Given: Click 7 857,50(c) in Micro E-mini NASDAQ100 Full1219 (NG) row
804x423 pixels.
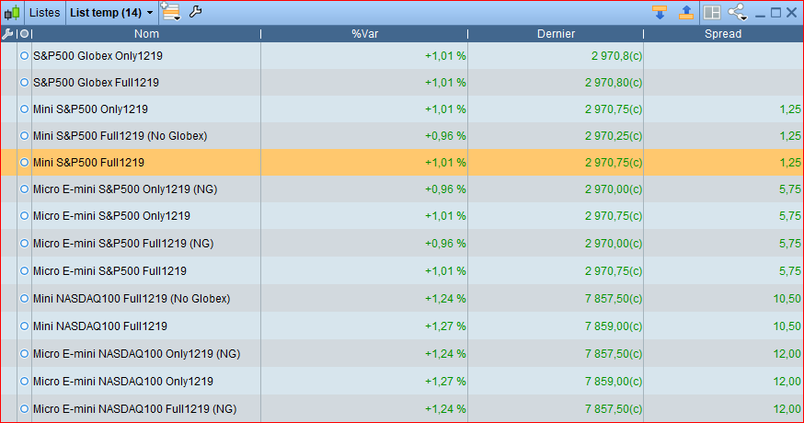Looking at the screenshot, I should click(x=614, y=409).
